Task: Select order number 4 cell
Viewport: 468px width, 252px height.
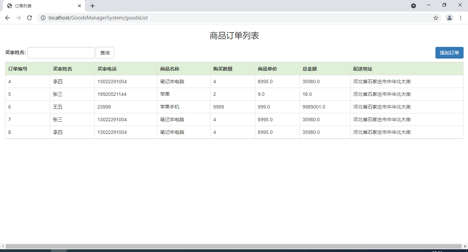Action: click(27, 81)
